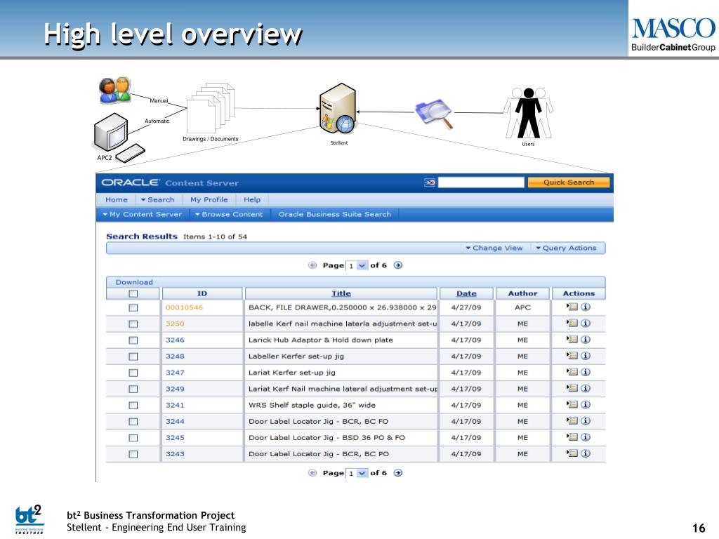Click the search folder magnifier icon in diagram

pyautogui.click(x=434, y=113)
